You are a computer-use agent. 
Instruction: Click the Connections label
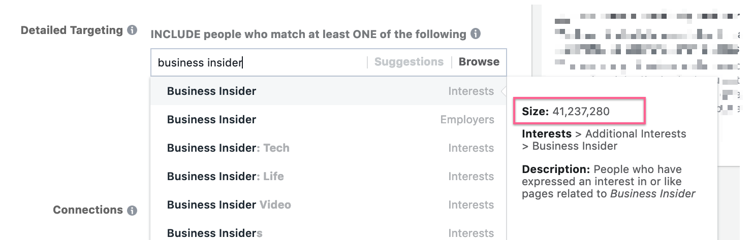(88, 210)
